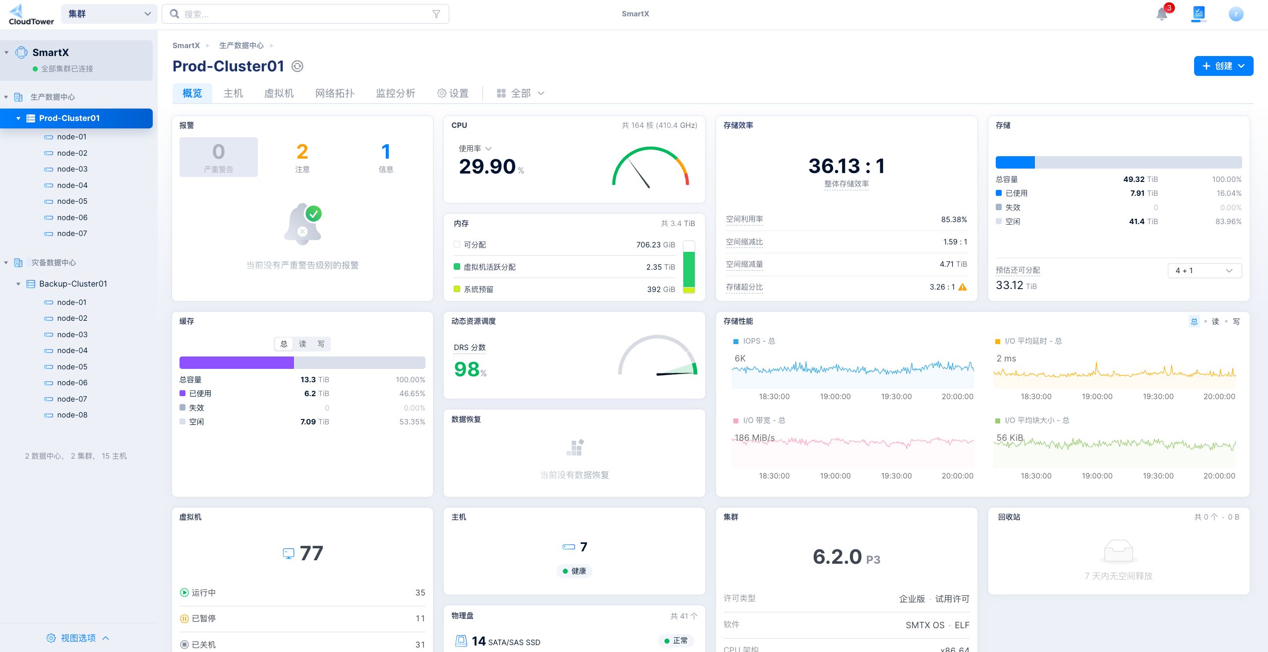Open the cluster scope dropdown at top

pos(109,14)
